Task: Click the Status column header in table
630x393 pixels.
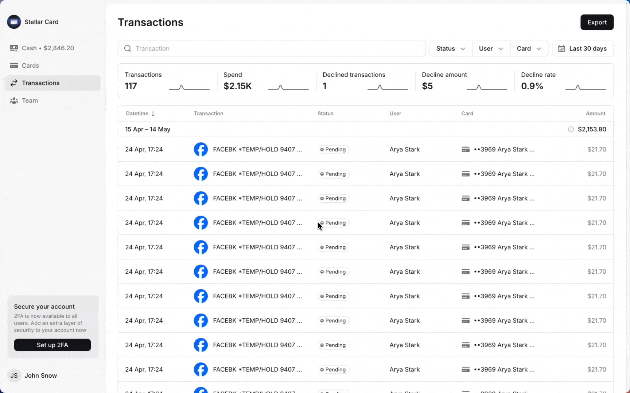Action: click(325, 114)
